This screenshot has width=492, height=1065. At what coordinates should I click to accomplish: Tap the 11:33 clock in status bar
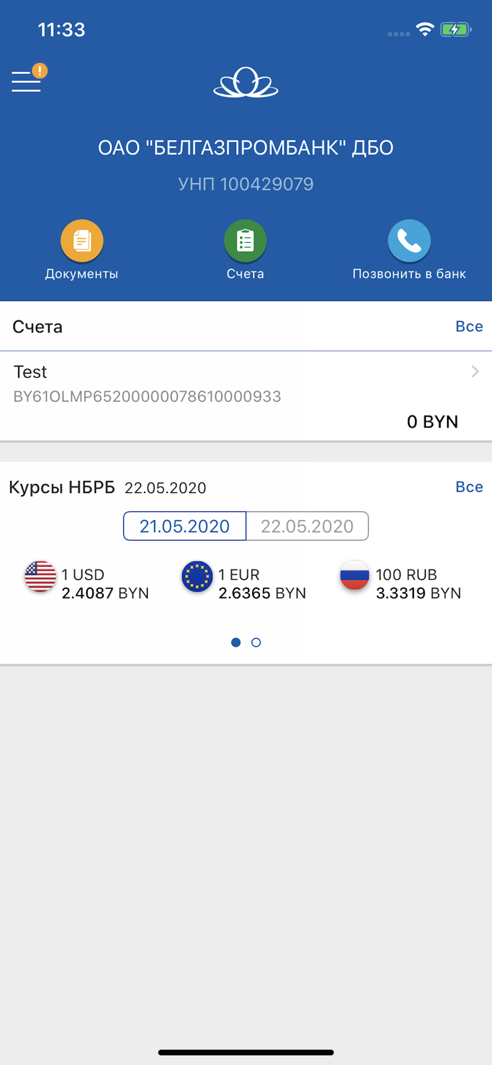tap(62, 30)
